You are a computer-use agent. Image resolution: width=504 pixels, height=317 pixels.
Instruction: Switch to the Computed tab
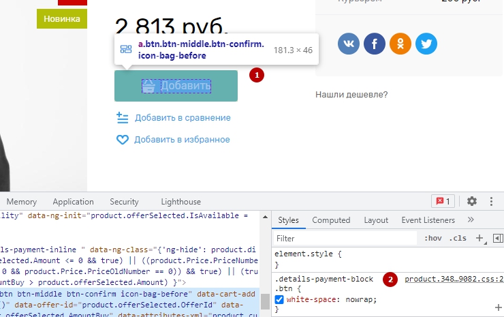[331, 220]
